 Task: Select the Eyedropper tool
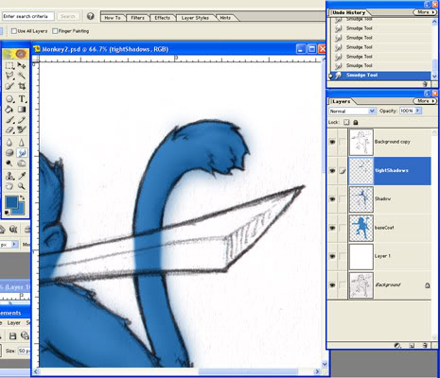point(22,176)
